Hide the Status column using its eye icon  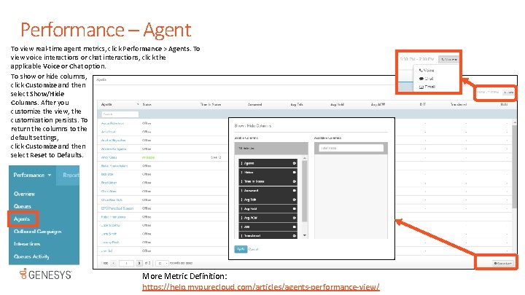tap(295, 172)
